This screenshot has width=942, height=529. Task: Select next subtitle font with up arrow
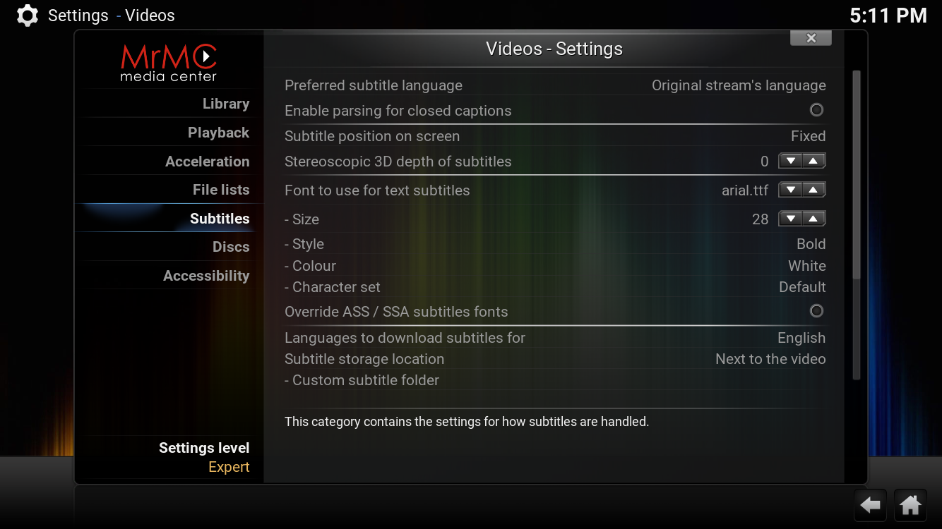point(813,190)
